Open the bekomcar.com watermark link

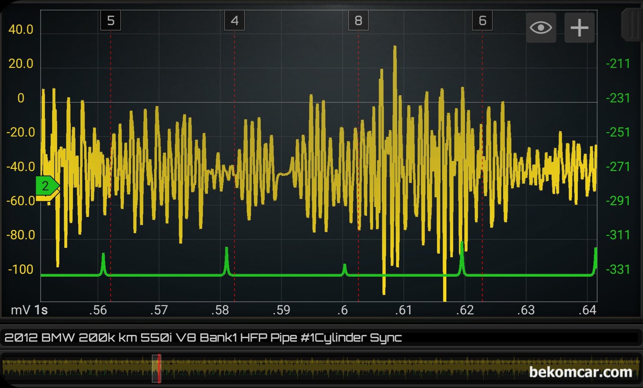[580, 372]
